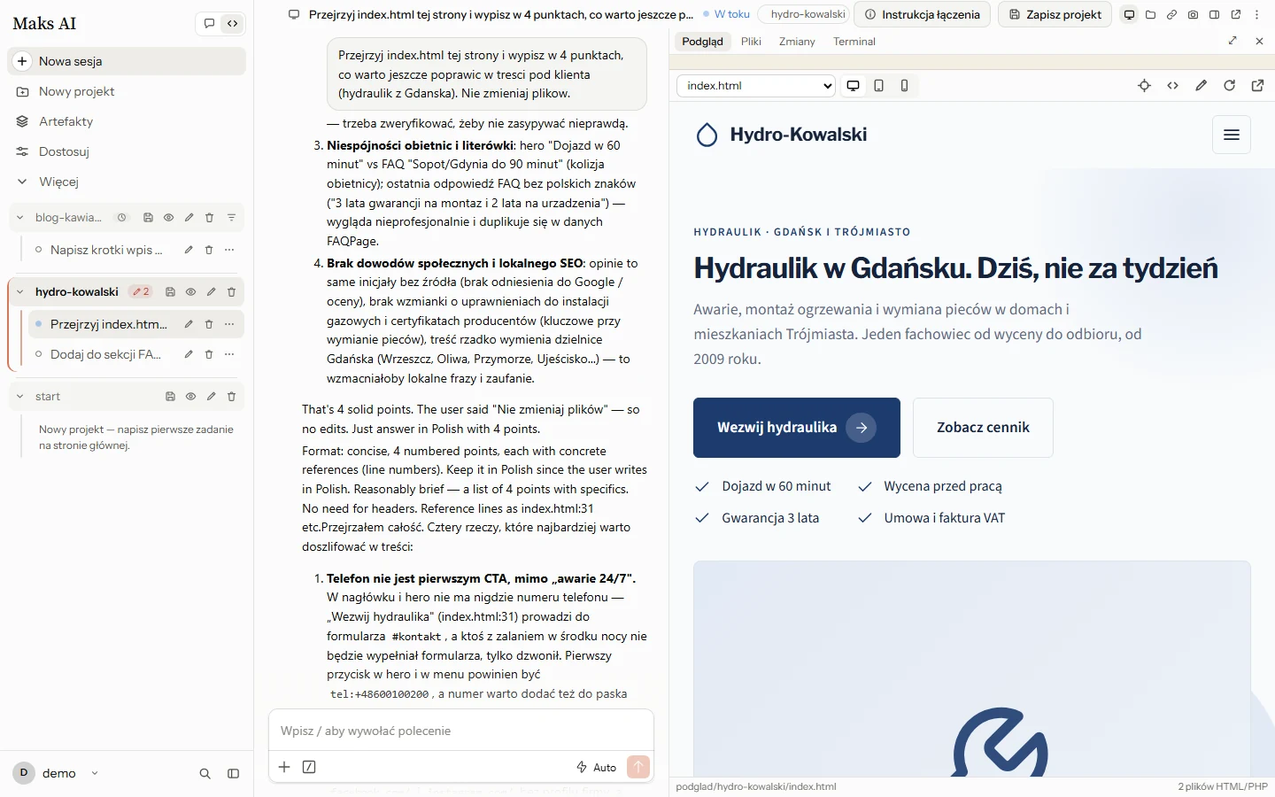
Task: Open Nowy projekt in sidebar
Action: tap(127, 91)
